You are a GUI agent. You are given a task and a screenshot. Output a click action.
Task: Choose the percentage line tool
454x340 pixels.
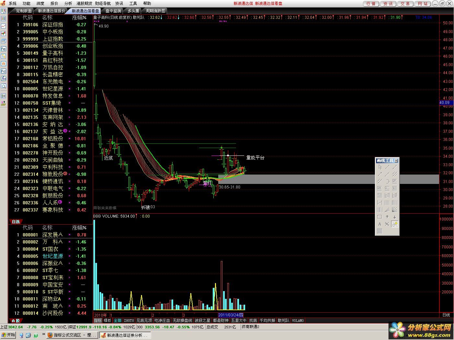pos(395,188)
